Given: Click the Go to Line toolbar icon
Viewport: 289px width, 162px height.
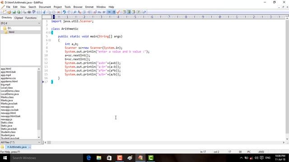Looking at the screenshot, I should (x=89, y=12).
